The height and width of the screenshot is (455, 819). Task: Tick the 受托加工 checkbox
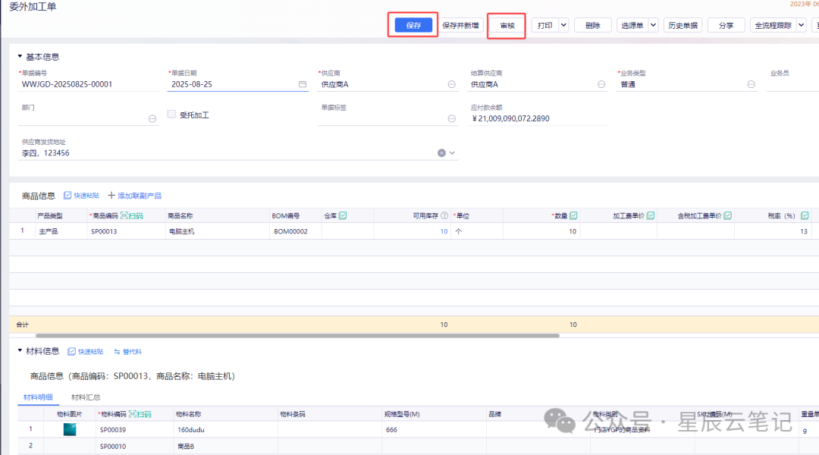click(x=171, y=114)
